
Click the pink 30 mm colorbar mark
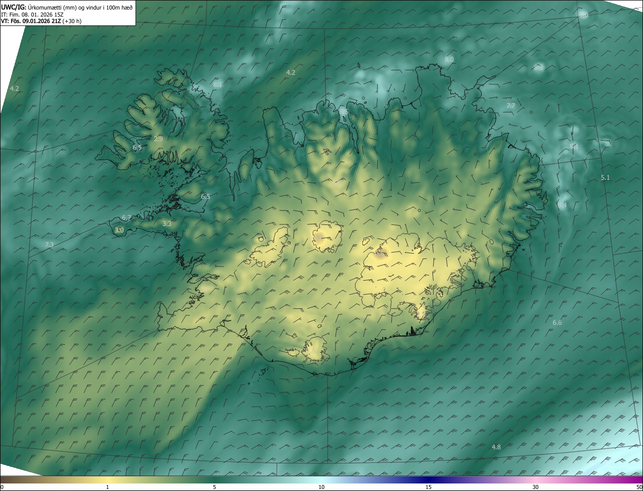tap(535, 487)
